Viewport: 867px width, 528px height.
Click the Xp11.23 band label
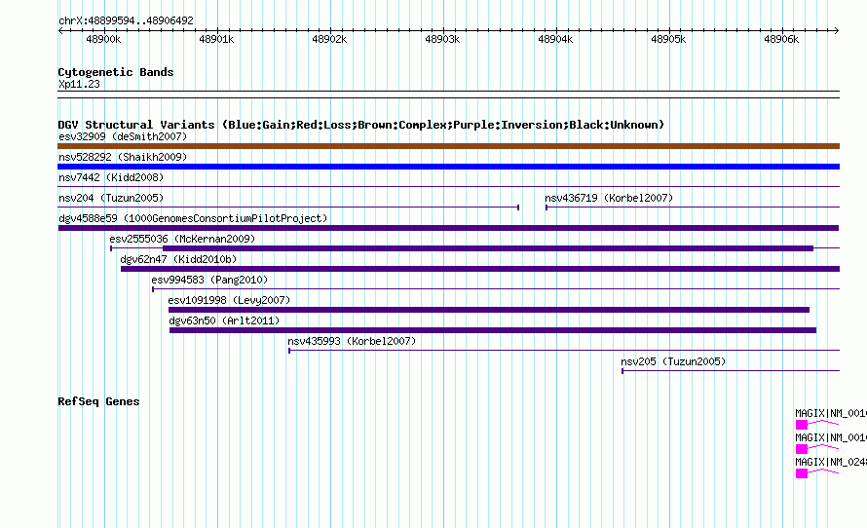click(x=79, y=84)
